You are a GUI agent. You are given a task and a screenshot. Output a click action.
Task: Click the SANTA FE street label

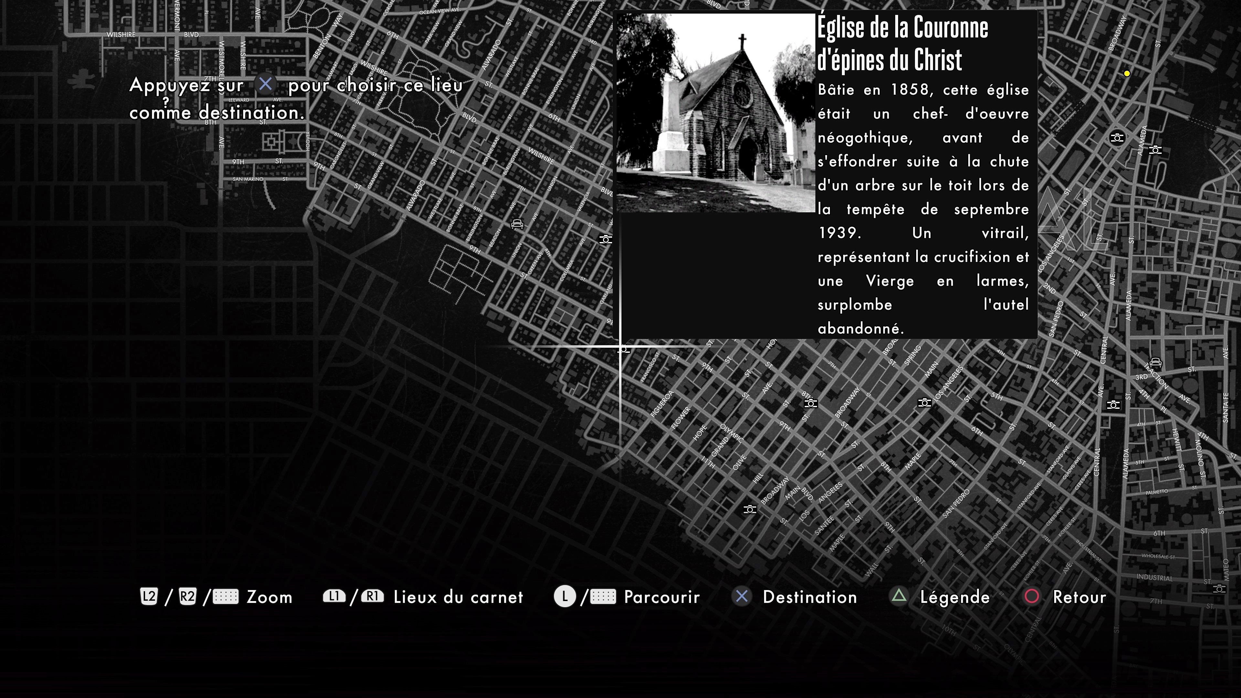point(1225,407)
